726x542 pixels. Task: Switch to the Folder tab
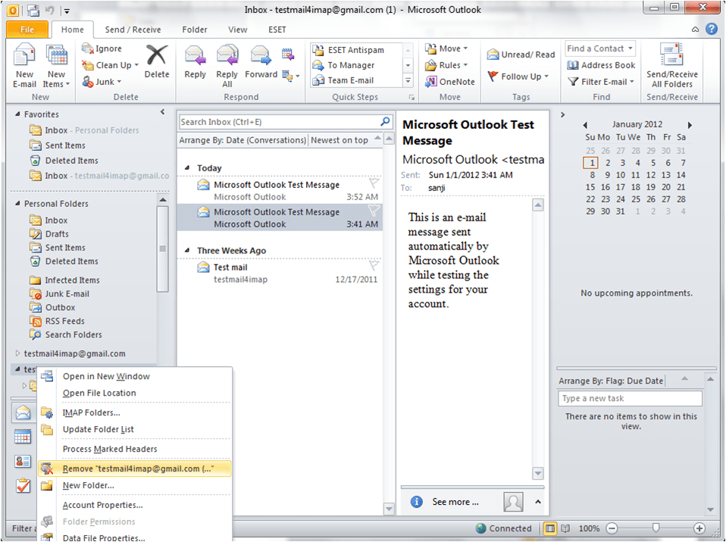(195, 30)
